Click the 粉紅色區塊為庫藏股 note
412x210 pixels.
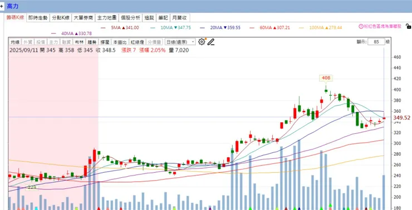click(x=382, y=26)
